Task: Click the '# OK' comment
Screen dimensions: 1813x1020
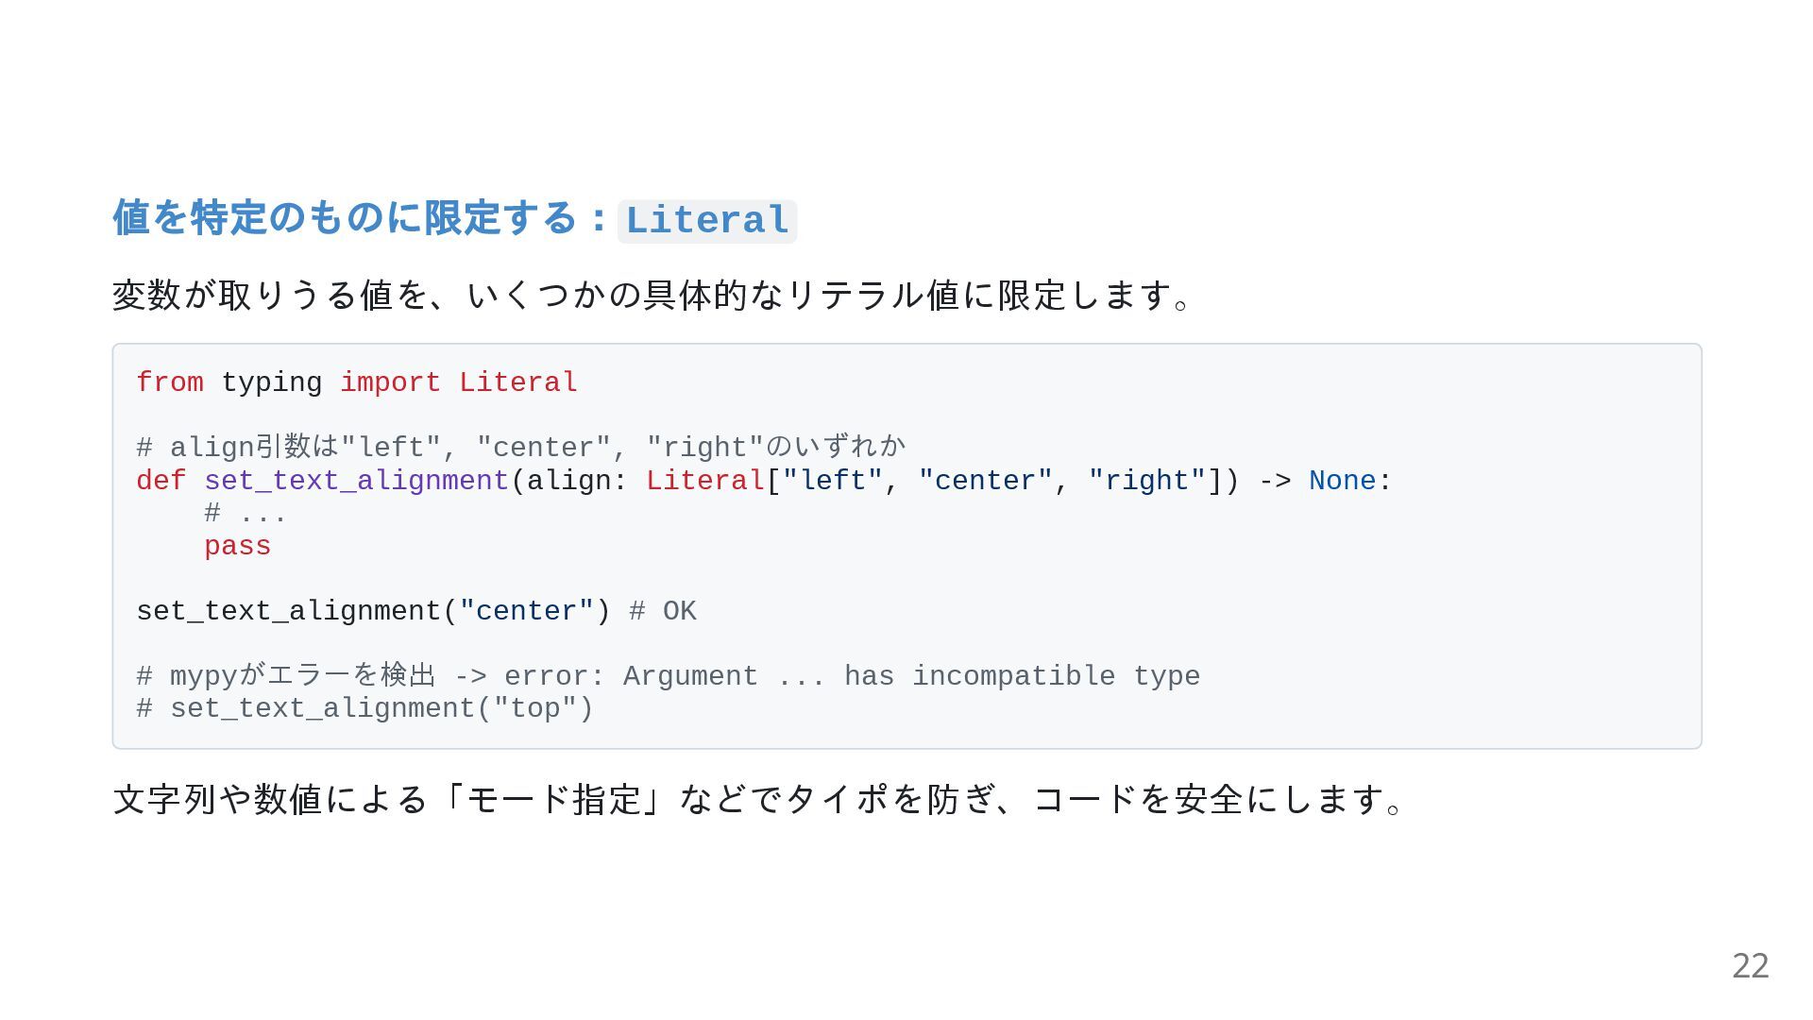Action: coord(663,611)
